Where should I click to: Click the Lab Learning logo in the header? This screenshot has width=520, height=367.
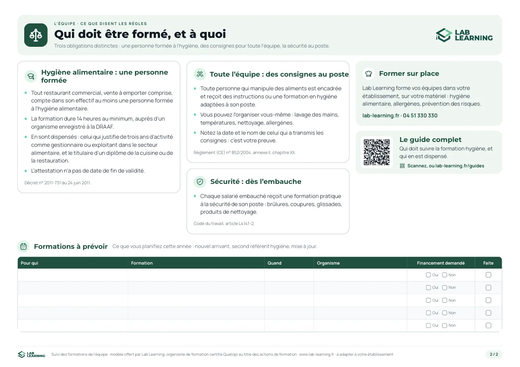click(464, 35)
